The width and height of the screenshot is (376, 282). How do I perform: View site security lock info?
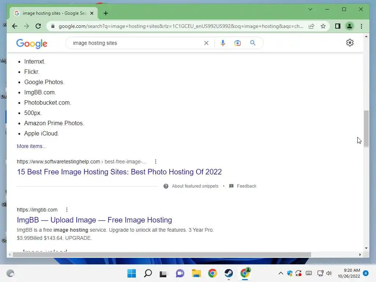point(53,26)
